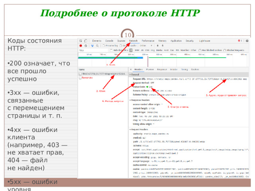Select the Headers details tab
The height and width of the screenshot is (191, 255).
(138, 69)
